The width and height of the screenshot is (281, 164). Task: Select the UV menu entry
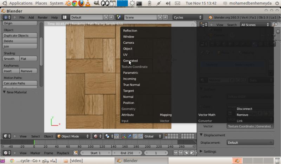click(x=125, y=55)
